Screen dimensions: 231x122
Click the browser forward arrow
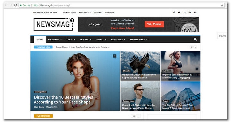11,5
